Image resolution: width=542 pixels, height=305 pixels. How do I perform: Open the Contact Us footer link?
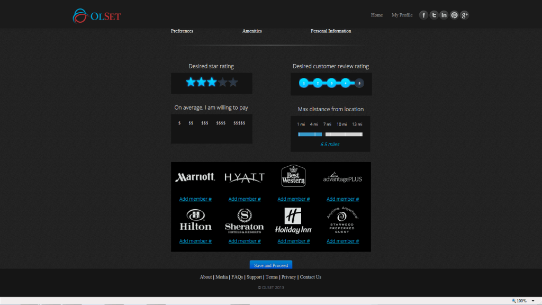pos(310,277)
